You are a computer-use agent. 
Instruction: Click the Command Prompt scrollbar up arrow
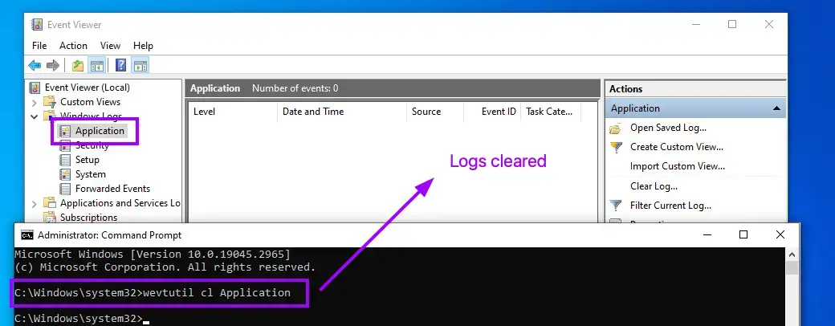tap(792, 255)
